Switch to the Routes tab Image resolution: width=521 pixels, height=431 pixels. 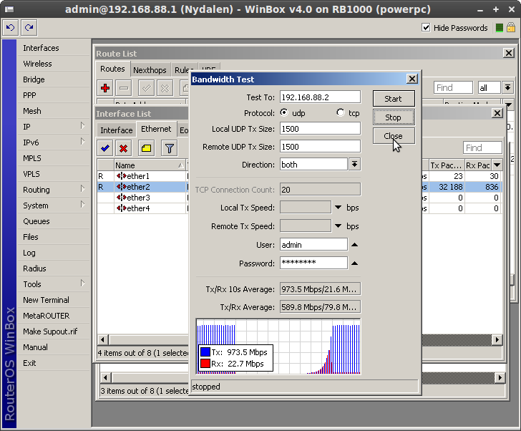112,69
